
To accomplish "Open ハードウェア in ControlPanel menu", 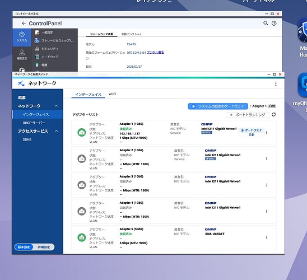I will [x=46, y=57].
